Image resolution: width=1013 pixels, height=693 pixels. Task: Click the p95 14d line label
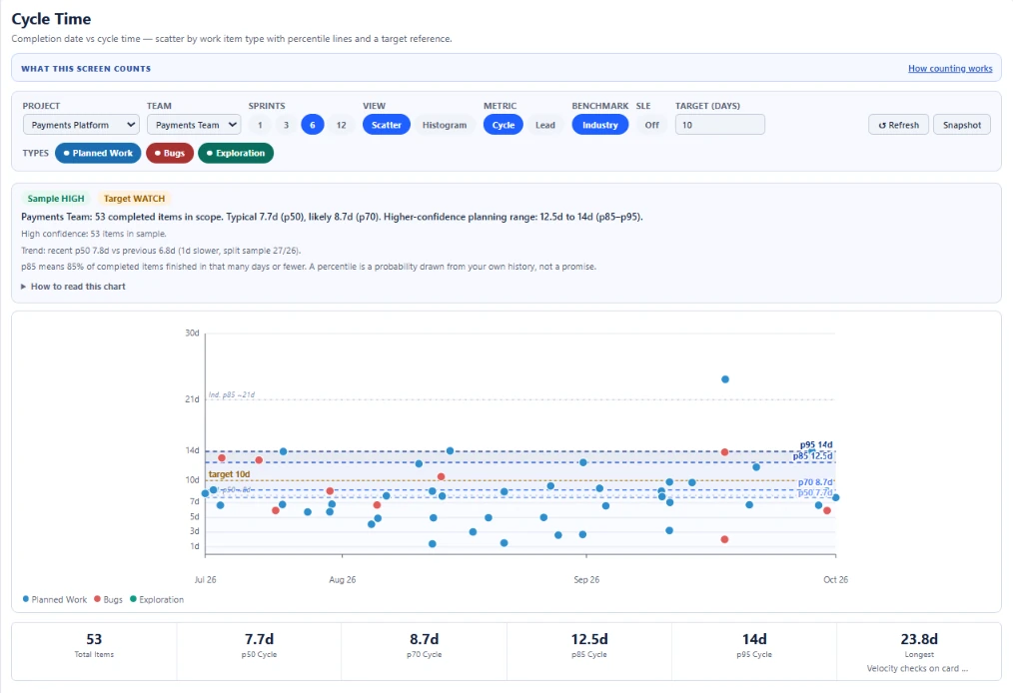point(816,444)
